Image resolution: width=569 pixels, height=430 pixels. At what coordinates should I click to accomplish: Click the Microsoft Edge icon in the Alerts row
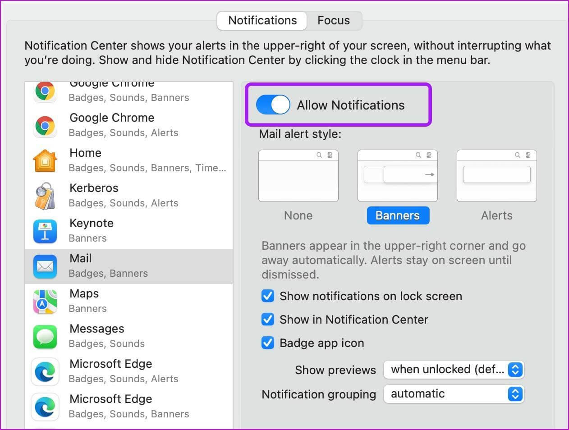[45, 372]
